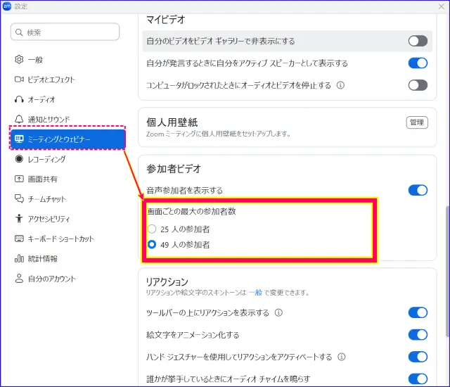The height and width of the screenshot is (387, 450).
Task: Click the Zoom logo in the title bar
Action: click(6, 6)
